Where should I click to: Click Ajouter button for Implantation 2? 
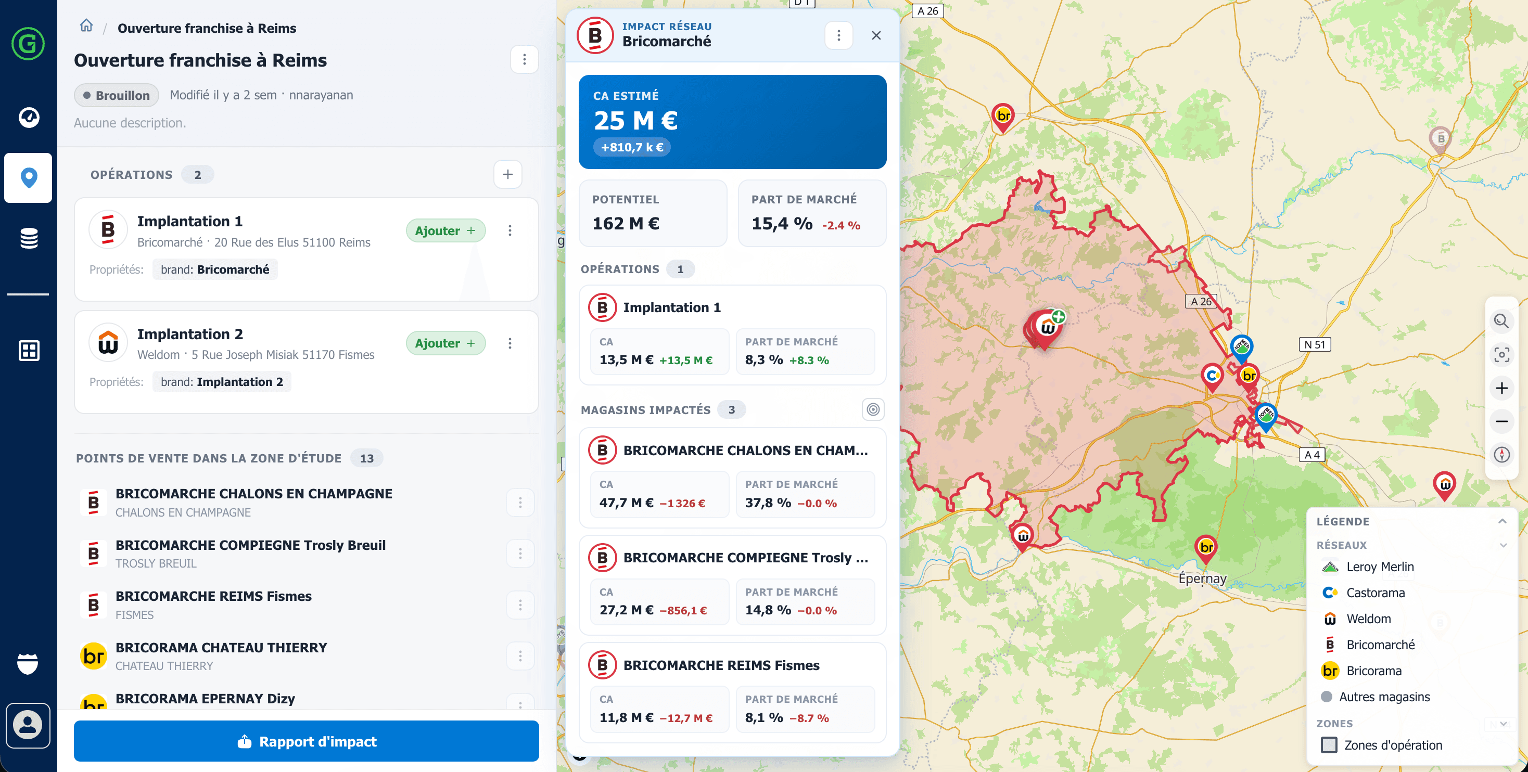click(x=445, y=343)
